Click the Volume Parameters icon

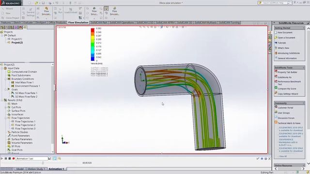(x=9, y=143)
